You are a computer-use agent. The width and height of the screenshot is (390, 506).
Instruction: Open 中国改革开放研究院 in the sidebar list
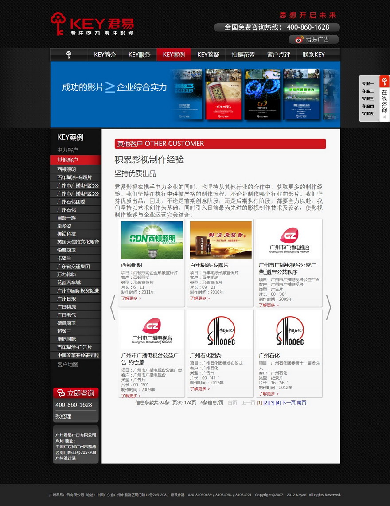coord(75,355)
